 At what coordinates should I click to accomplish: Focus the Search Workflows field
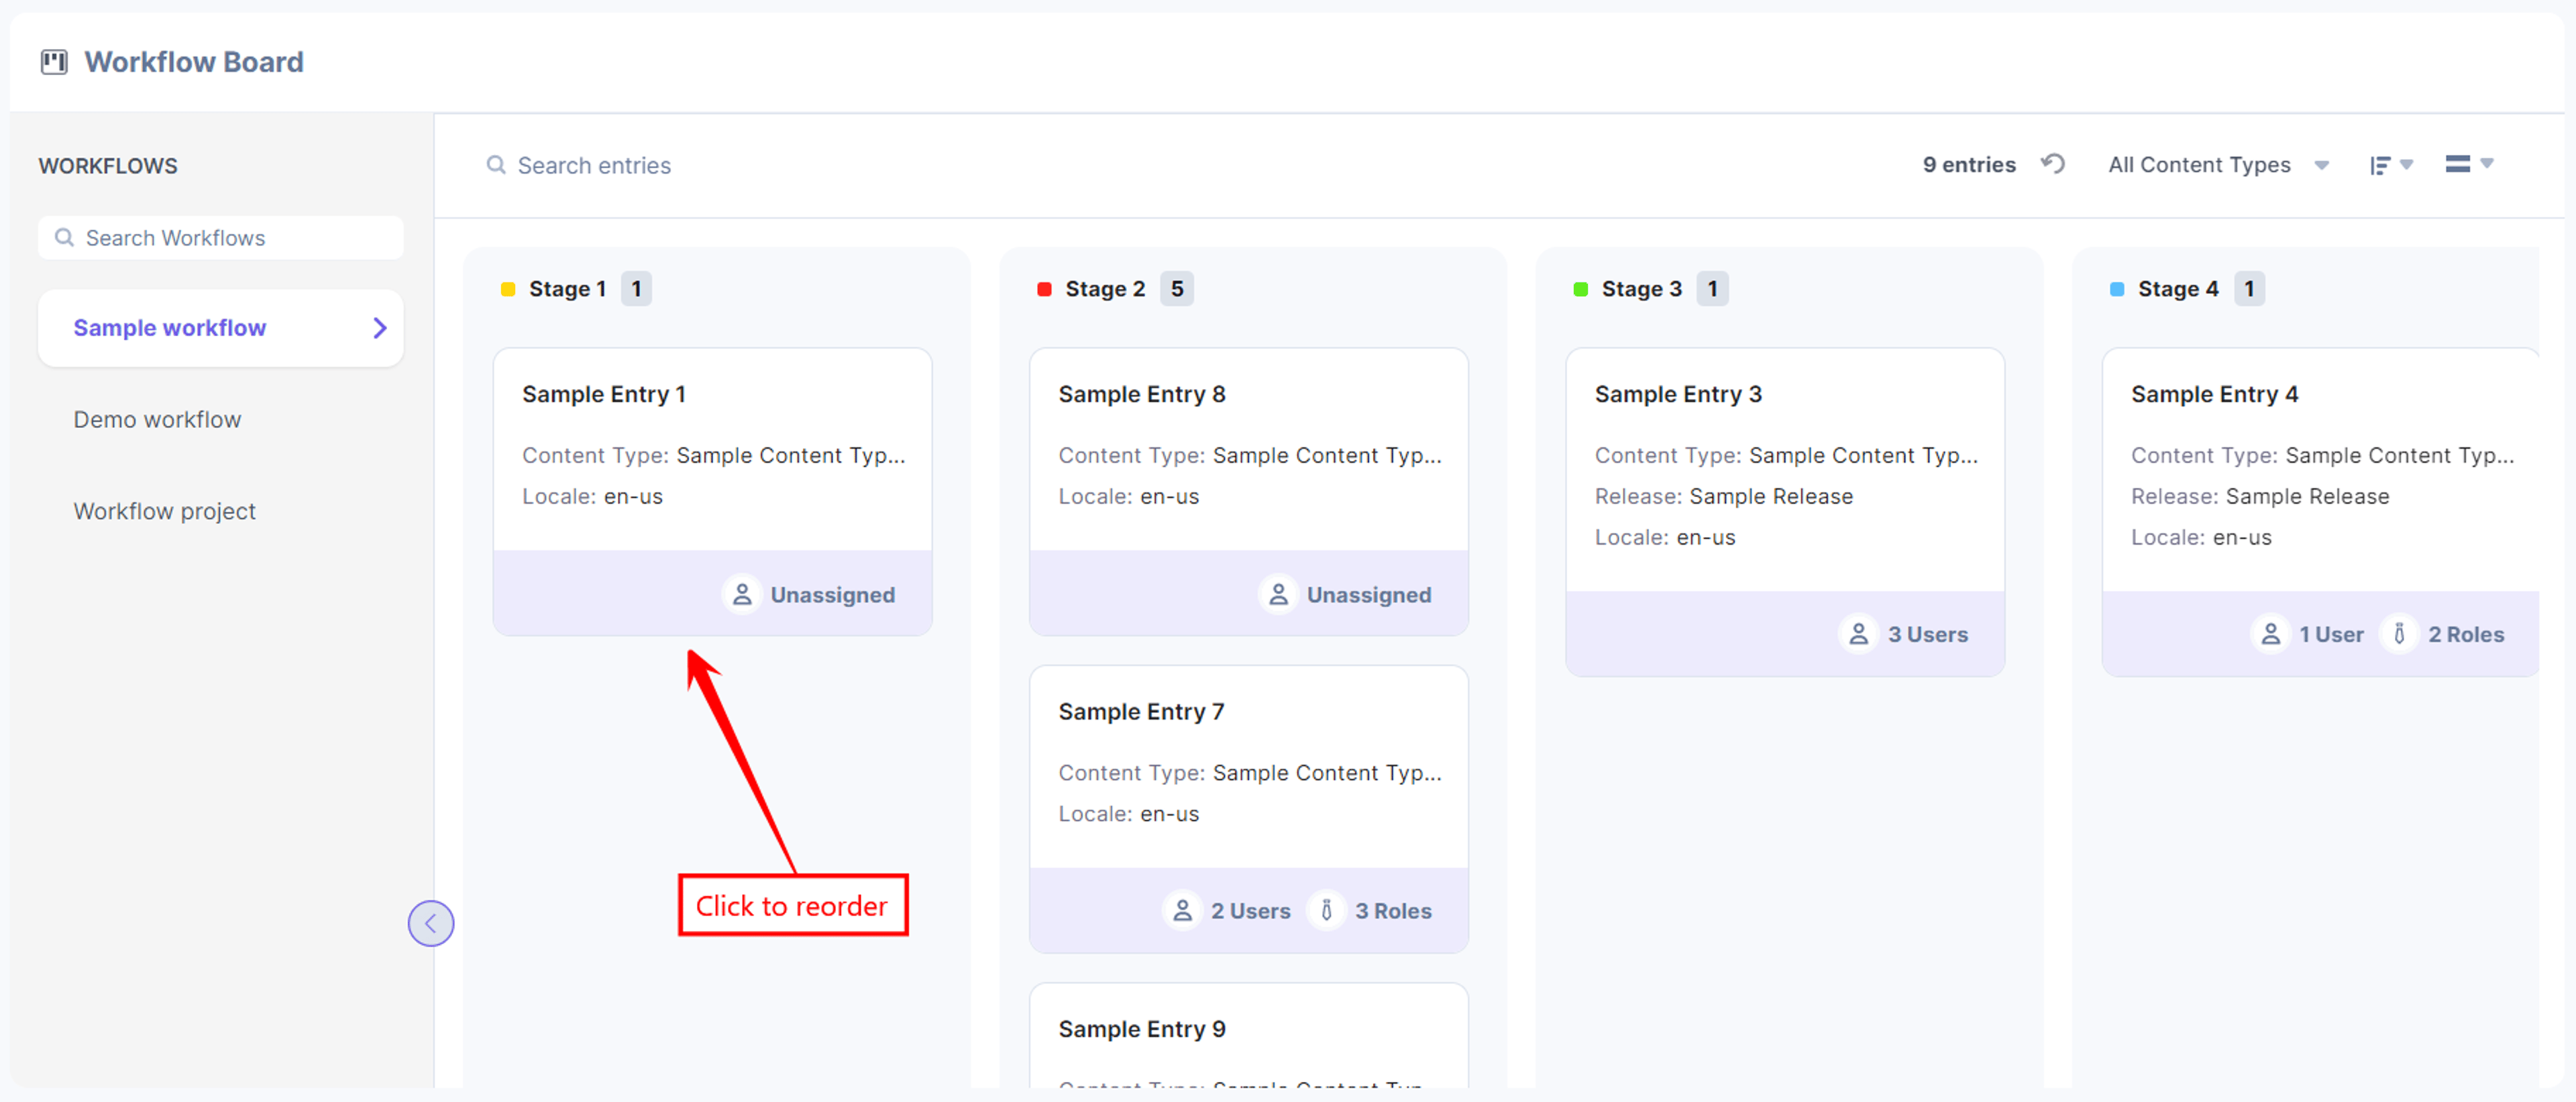(x=221, y=238)
